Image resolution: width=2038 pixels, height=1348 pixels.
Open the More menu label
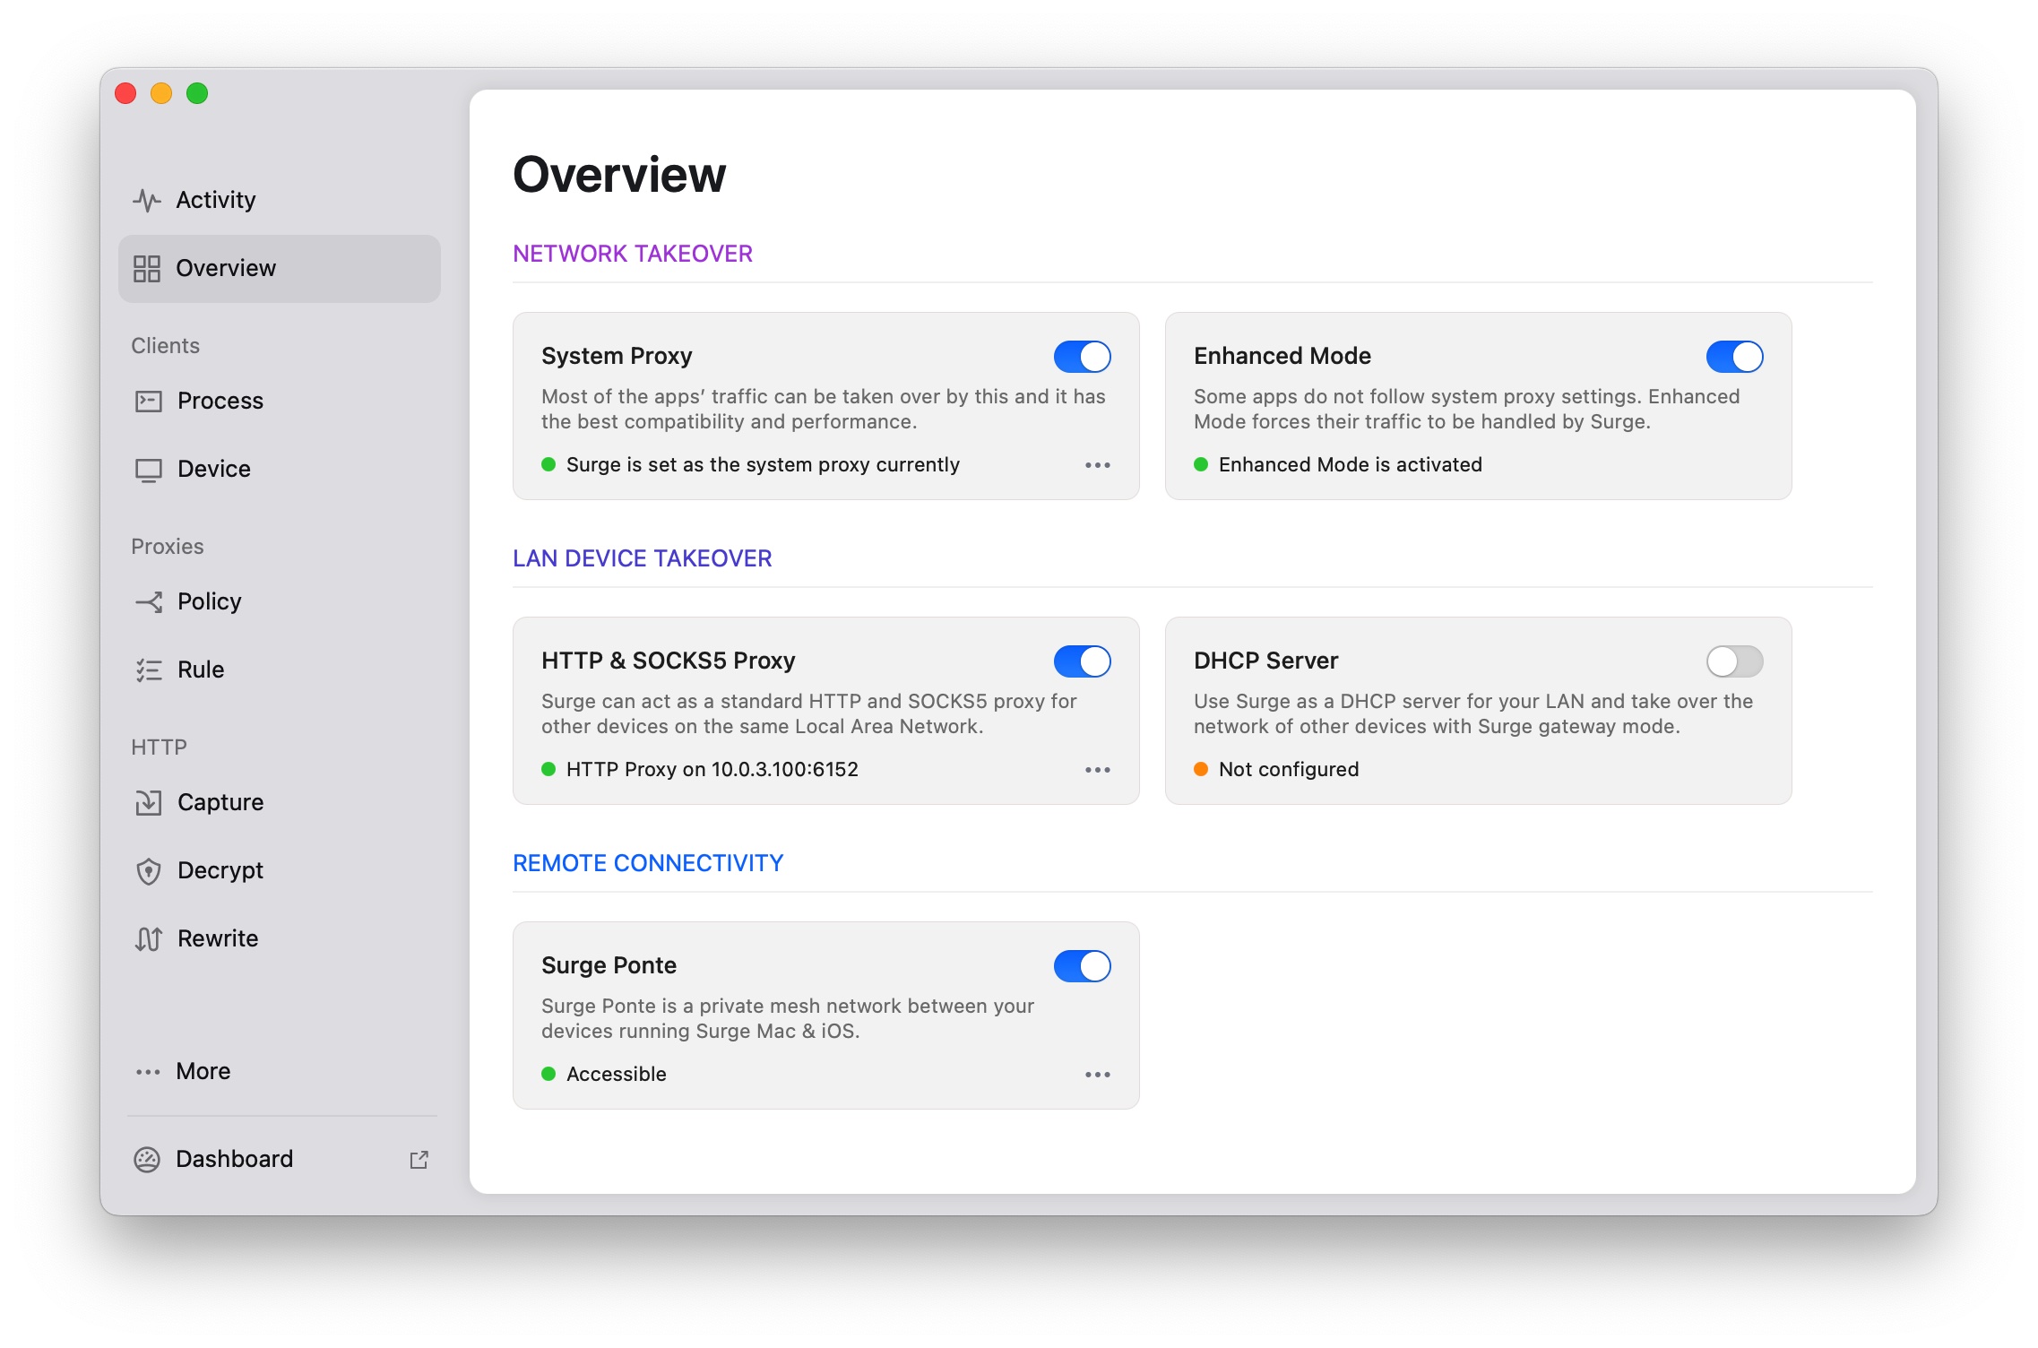point(203,1071)
